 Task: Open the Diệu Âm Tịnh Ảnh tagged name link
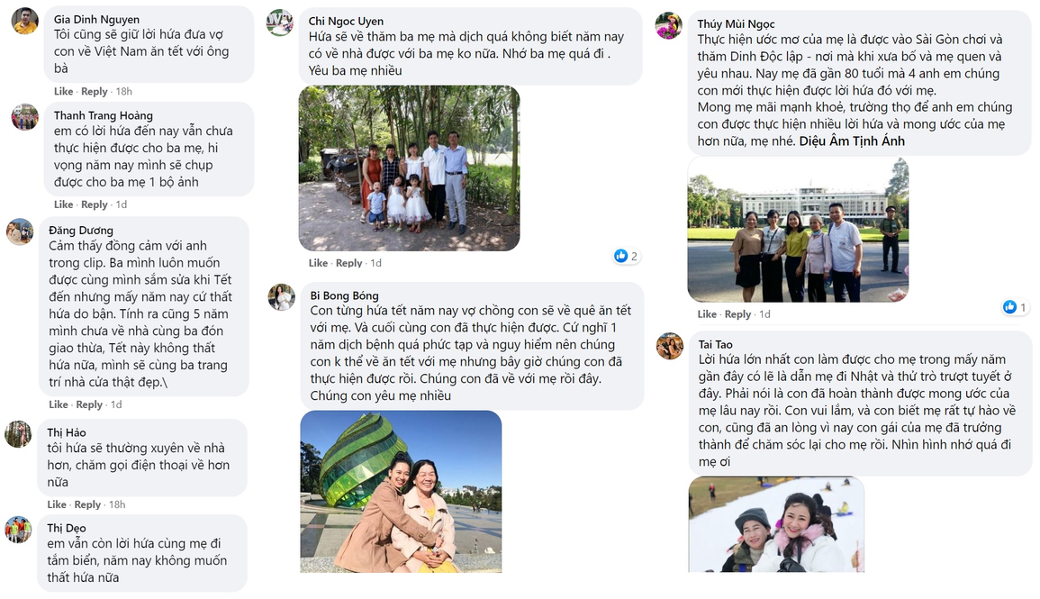tap(852, 141)
